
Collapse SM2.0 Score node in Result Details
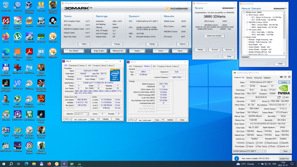click(247, 15)
